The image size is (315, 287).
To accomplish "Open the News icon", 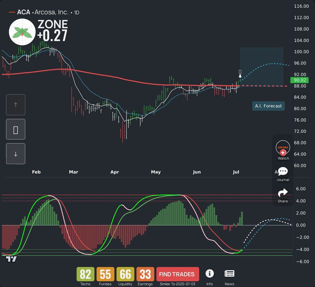I will pyautogui.click(x=230, y=273).
